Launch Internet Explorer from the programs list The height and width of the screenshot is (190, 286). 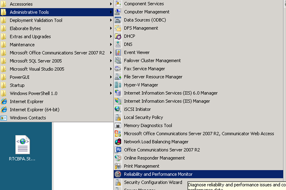click(57, 101)
